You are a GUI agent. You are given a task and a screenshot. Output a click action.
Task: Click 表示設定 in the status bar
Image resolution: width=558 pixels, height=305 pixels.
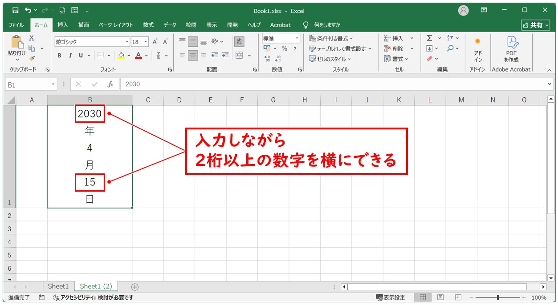391,297
